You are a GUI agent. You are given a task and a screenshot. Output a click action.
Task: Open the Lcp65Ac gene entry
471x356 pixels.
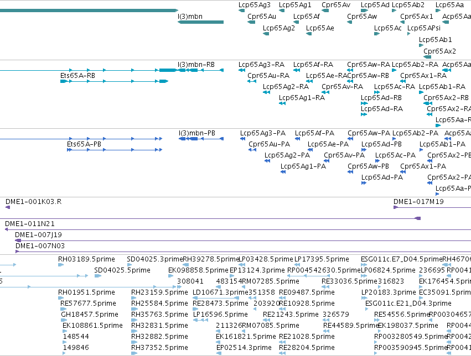387,28
